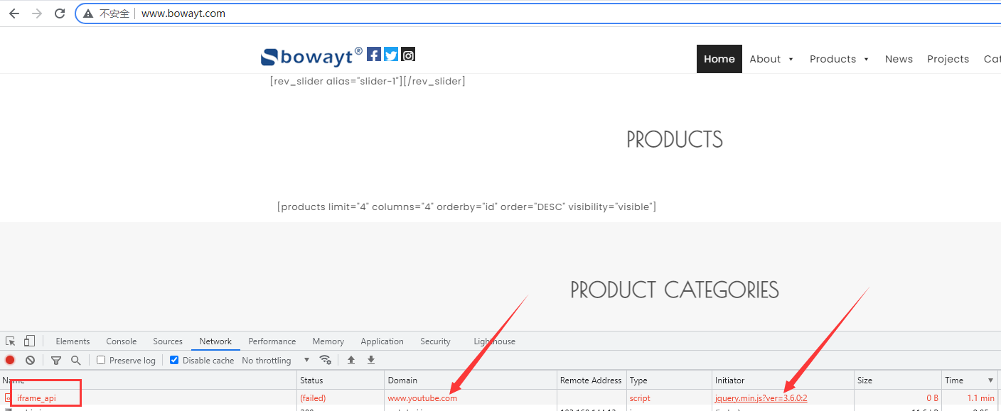Activate the inspect element picker
The height and width of the screenshot is (411, 1001).
click(11, 341)
